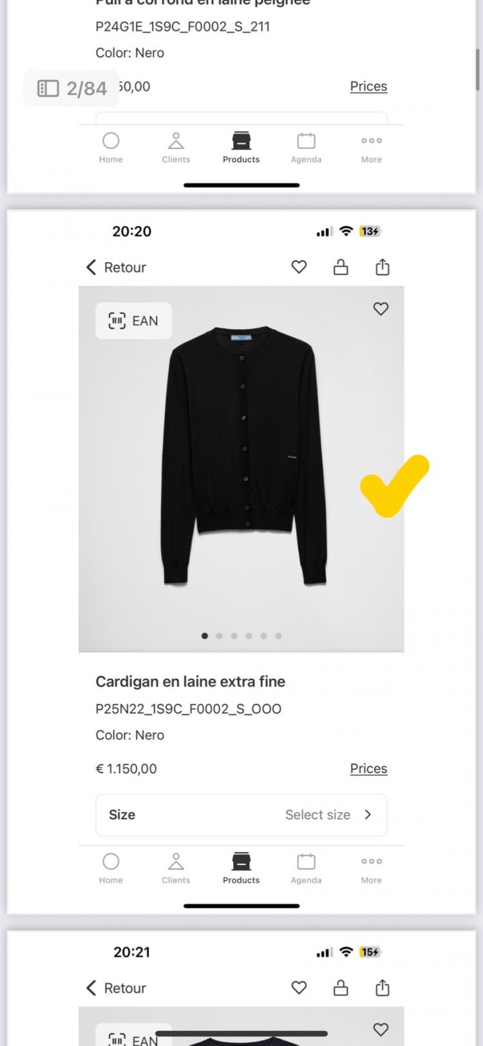Tap the EAN barcode scan button on the cardigan photo
Screen dimensions: 483x1046
[x=133, y=320]
